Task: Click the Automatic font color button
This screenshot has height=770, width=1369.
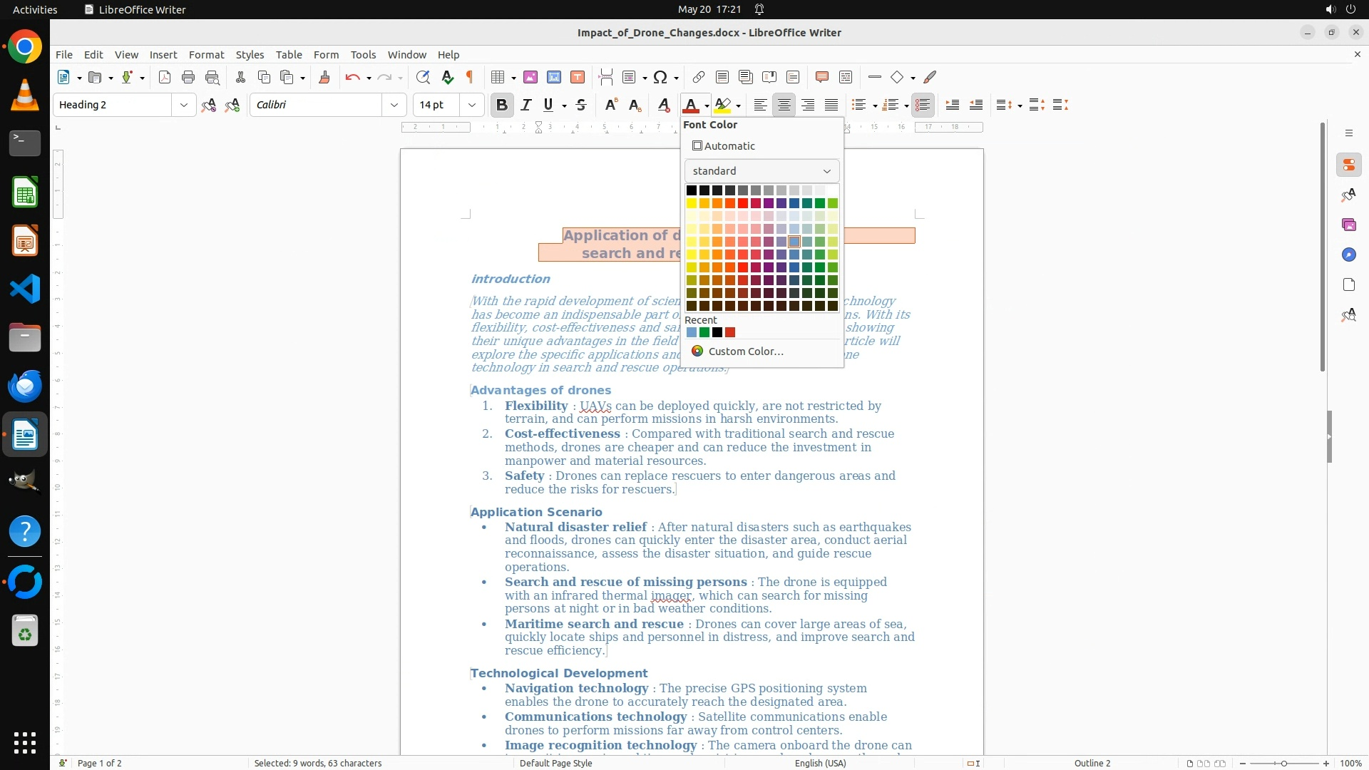Action: click(724, 145)
